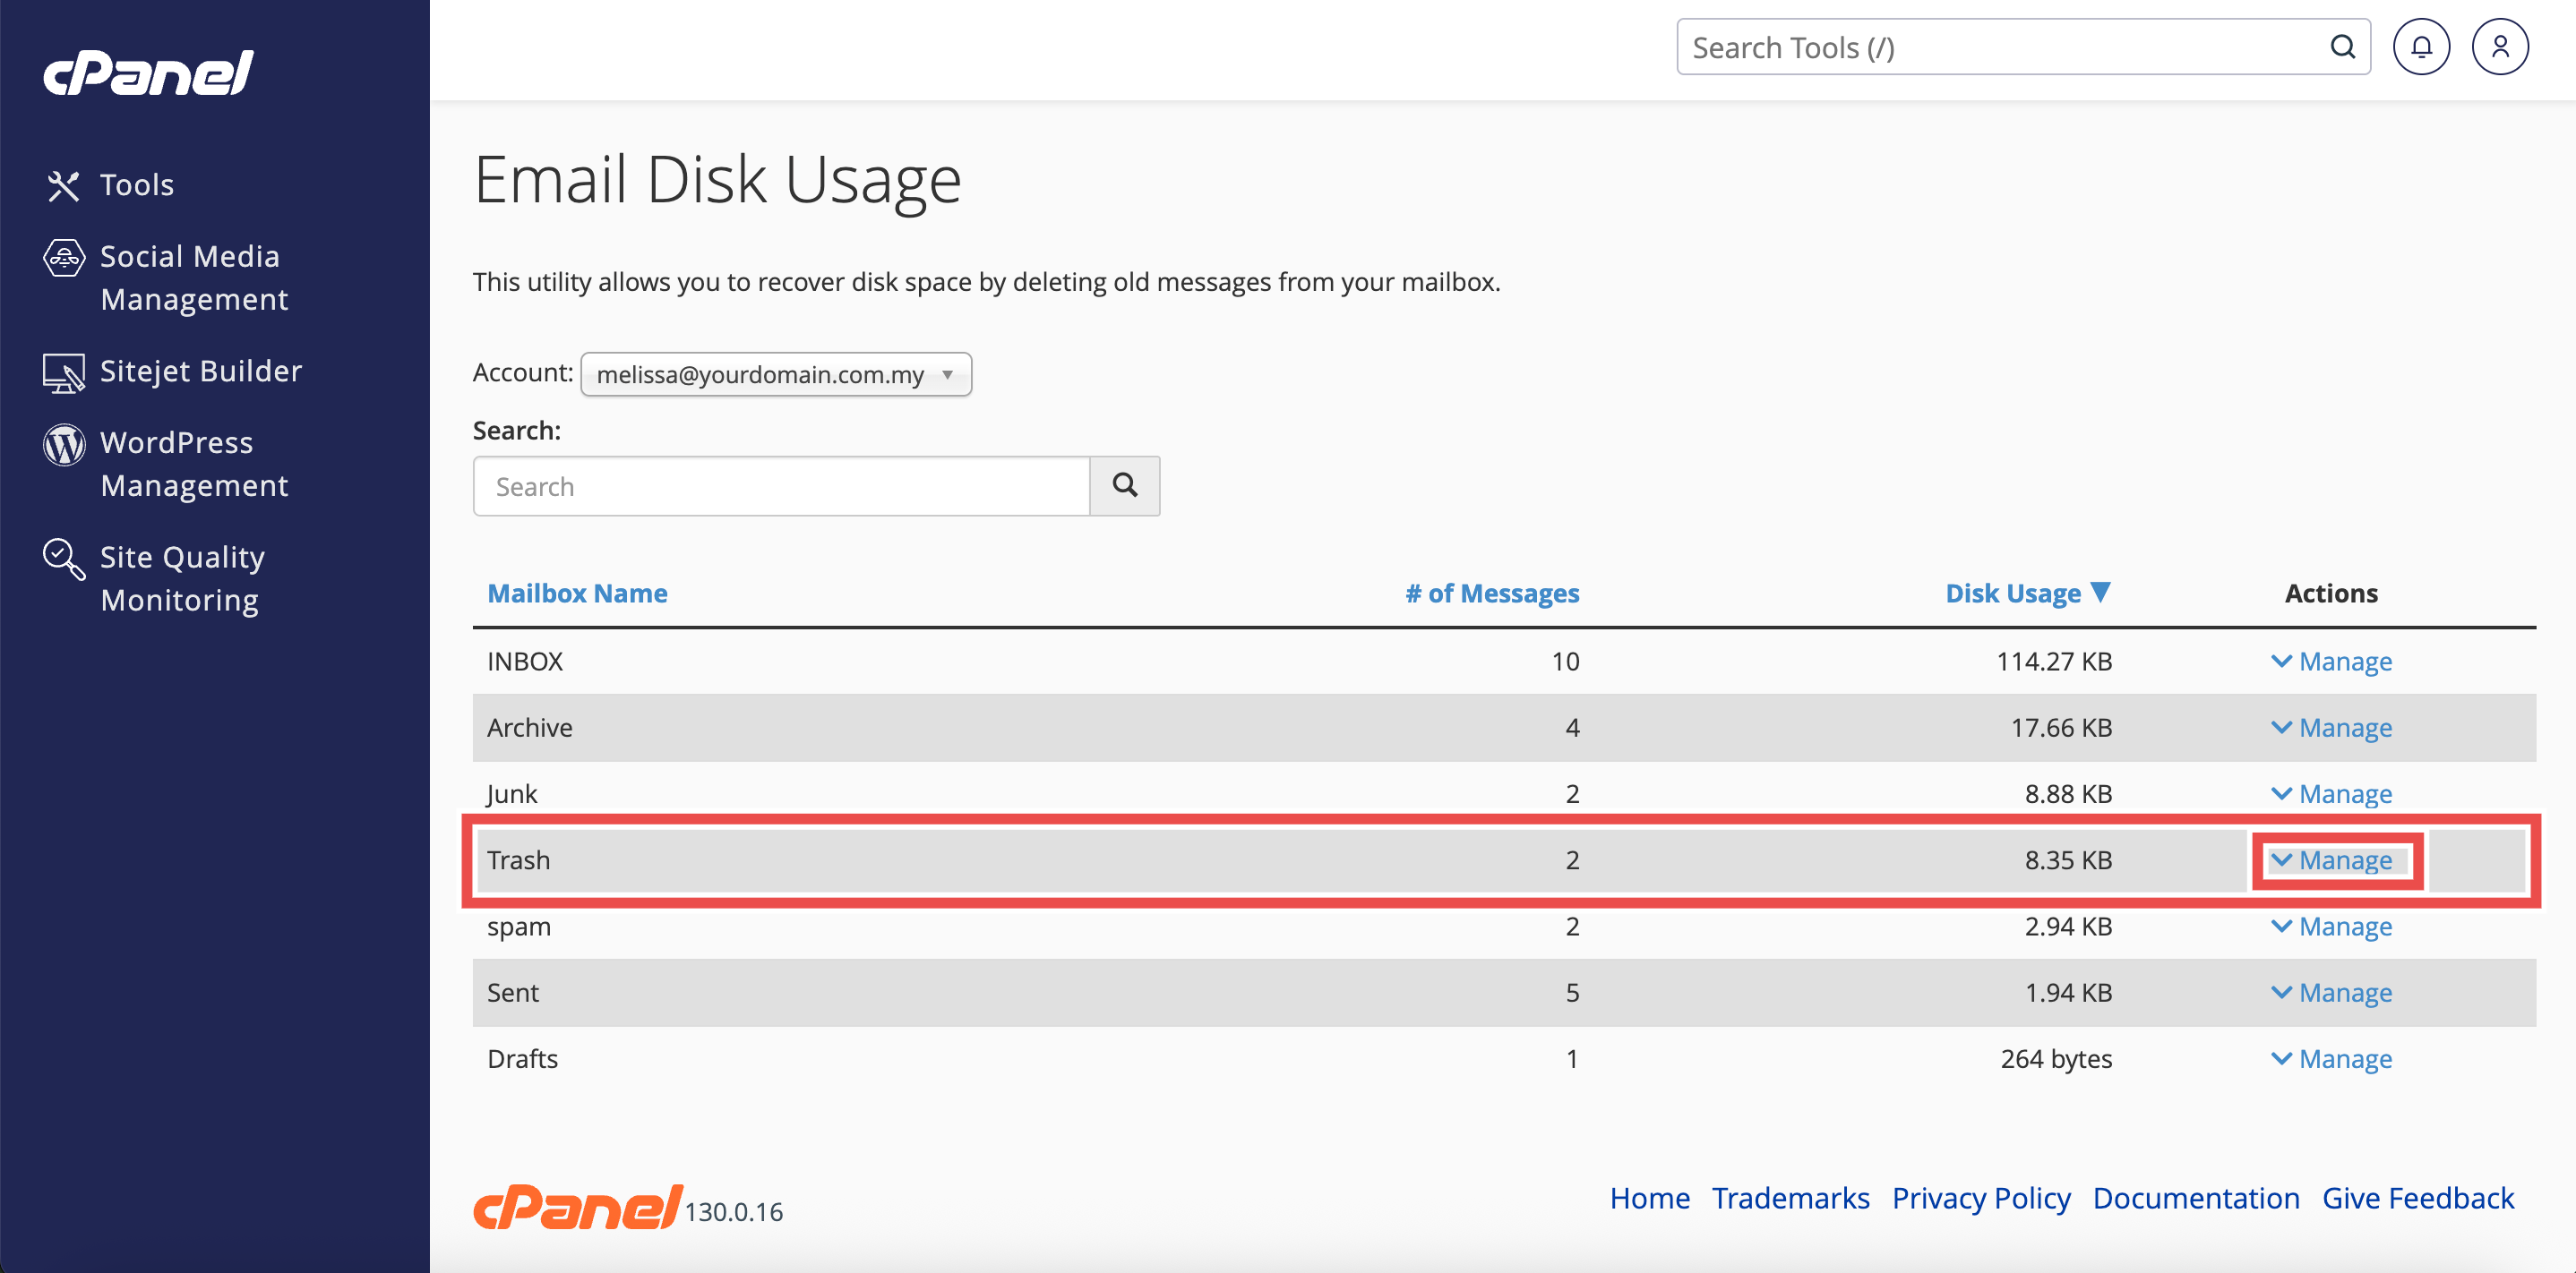Click the mailbox search magnifier button
The height and width of the screenshot is (1273, 2576).
1124,485
